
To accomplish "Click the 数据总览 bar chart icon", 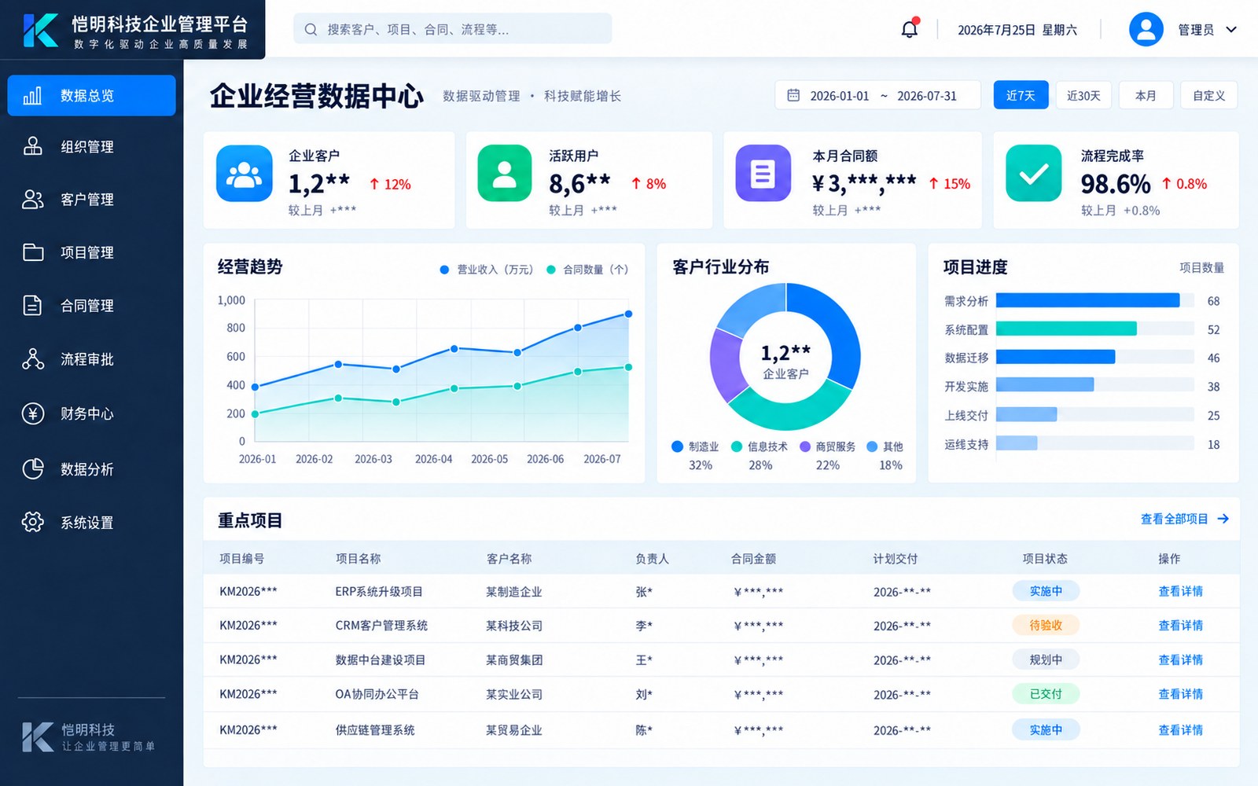I will (x=32, y=95).
